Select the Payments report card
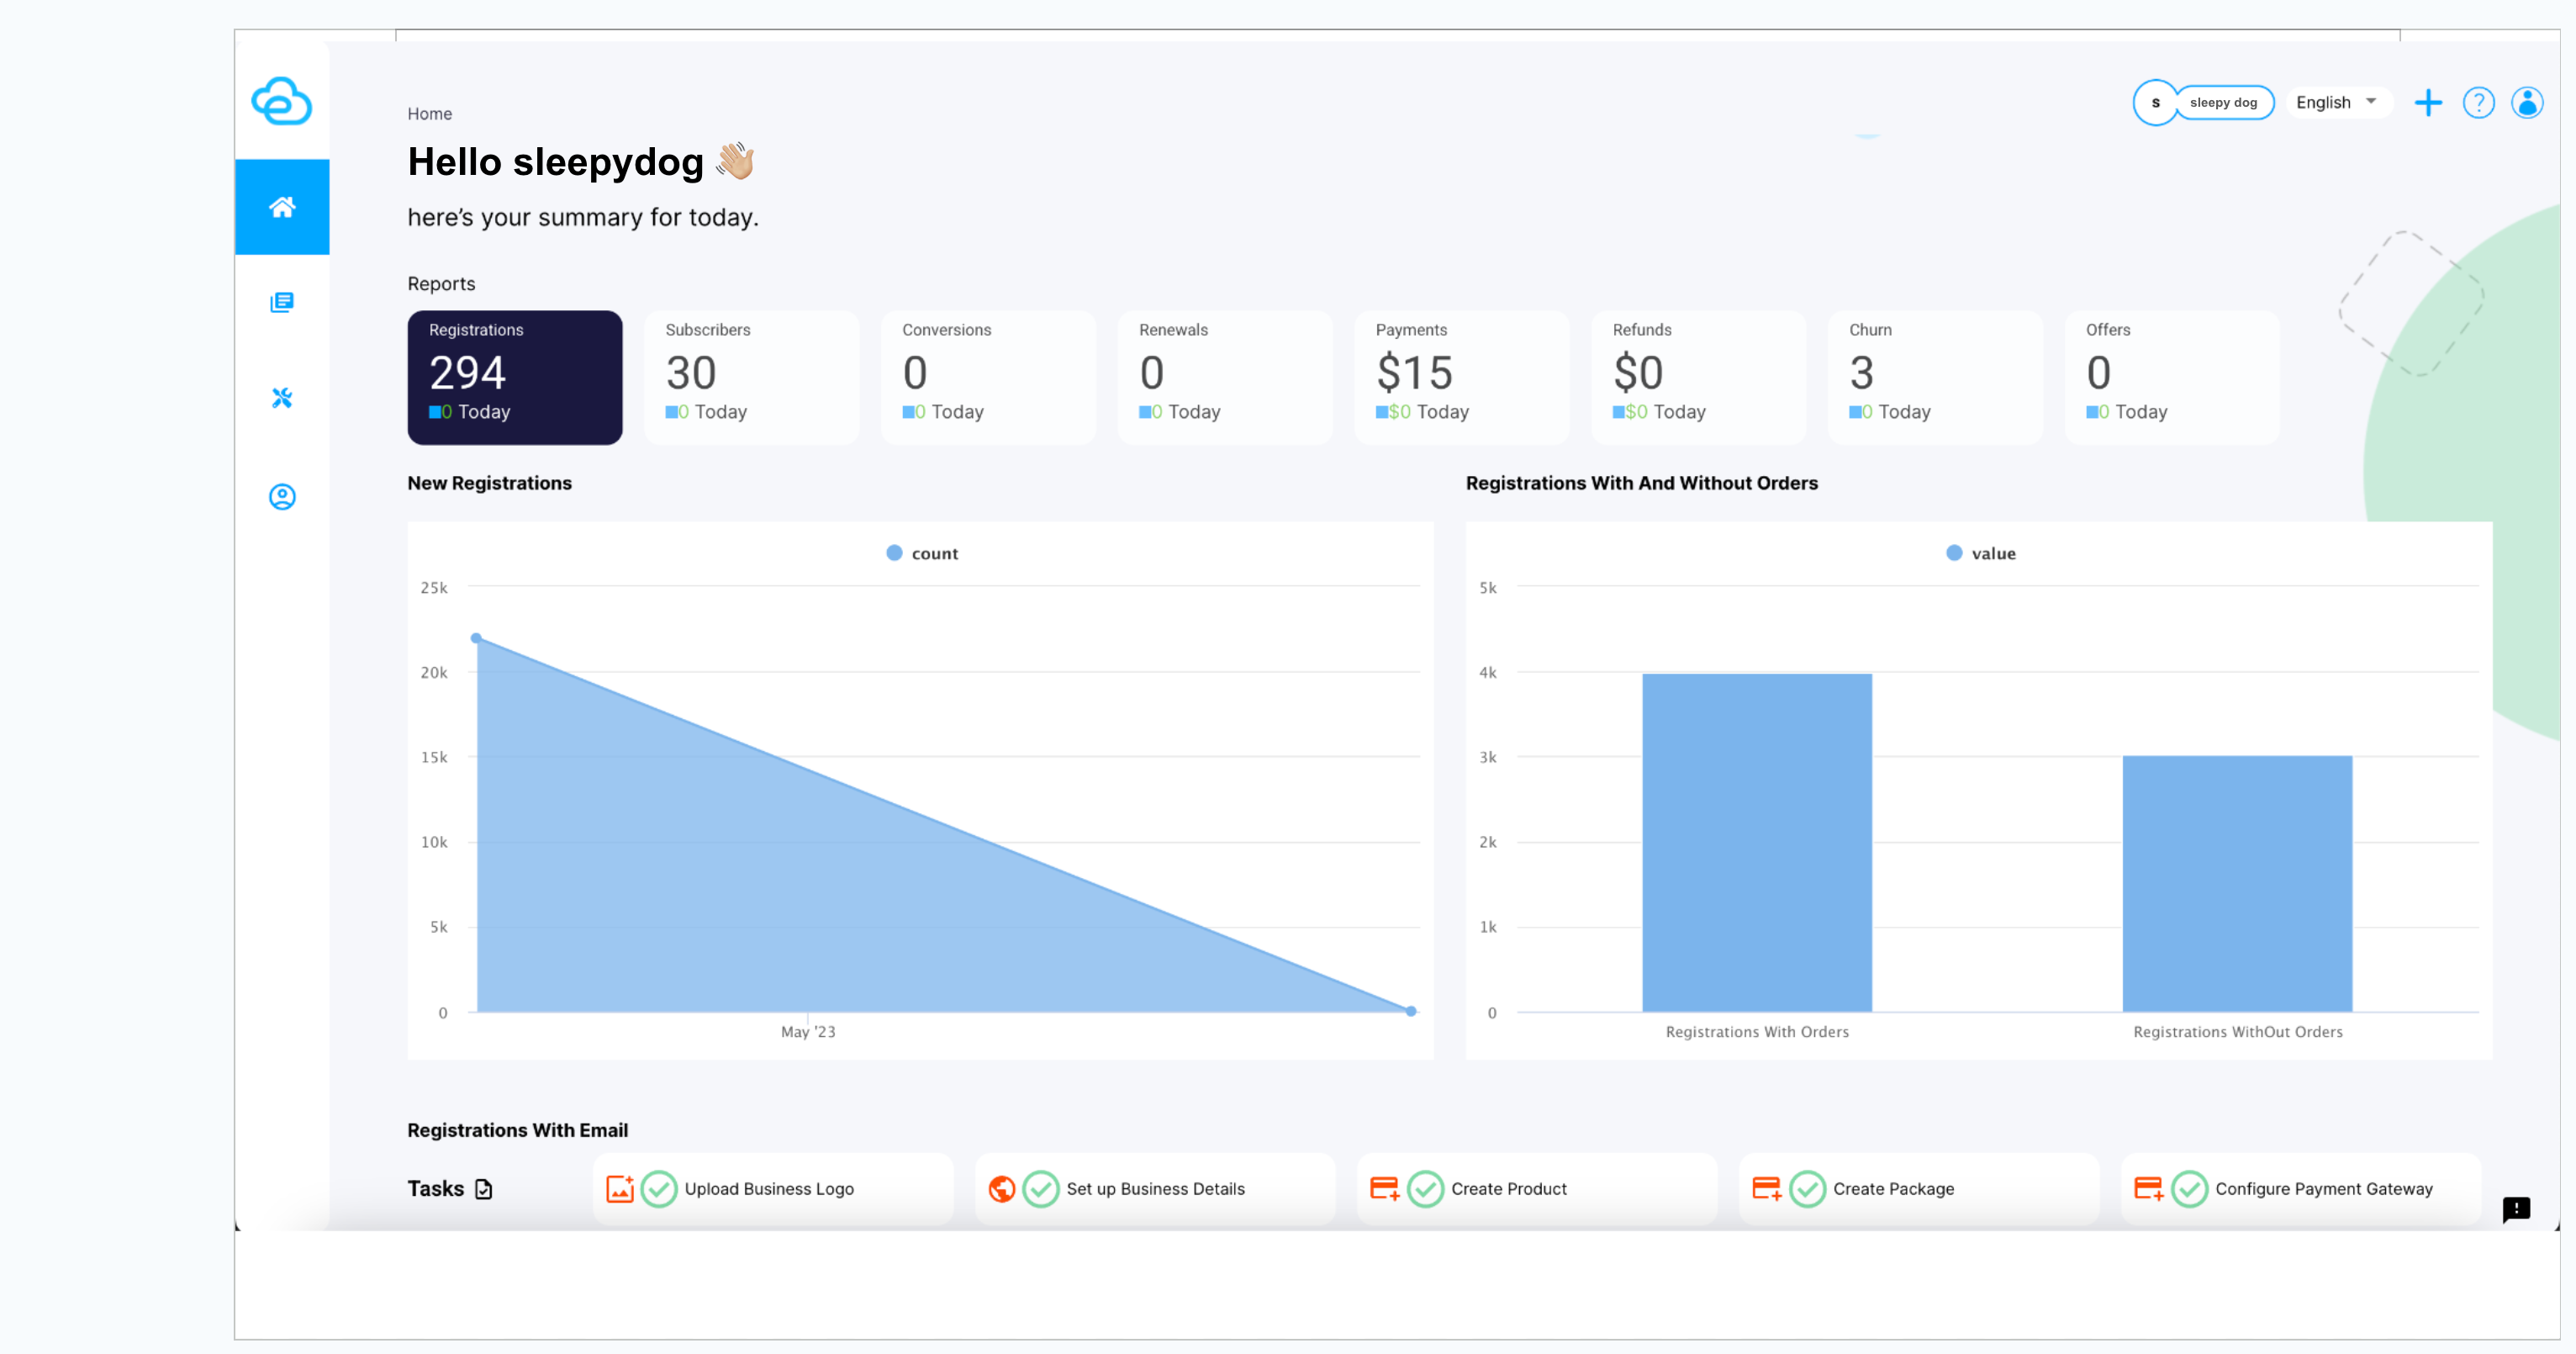The width and height of the screenshot is (2576, 1354). (x=1461, y=377)
